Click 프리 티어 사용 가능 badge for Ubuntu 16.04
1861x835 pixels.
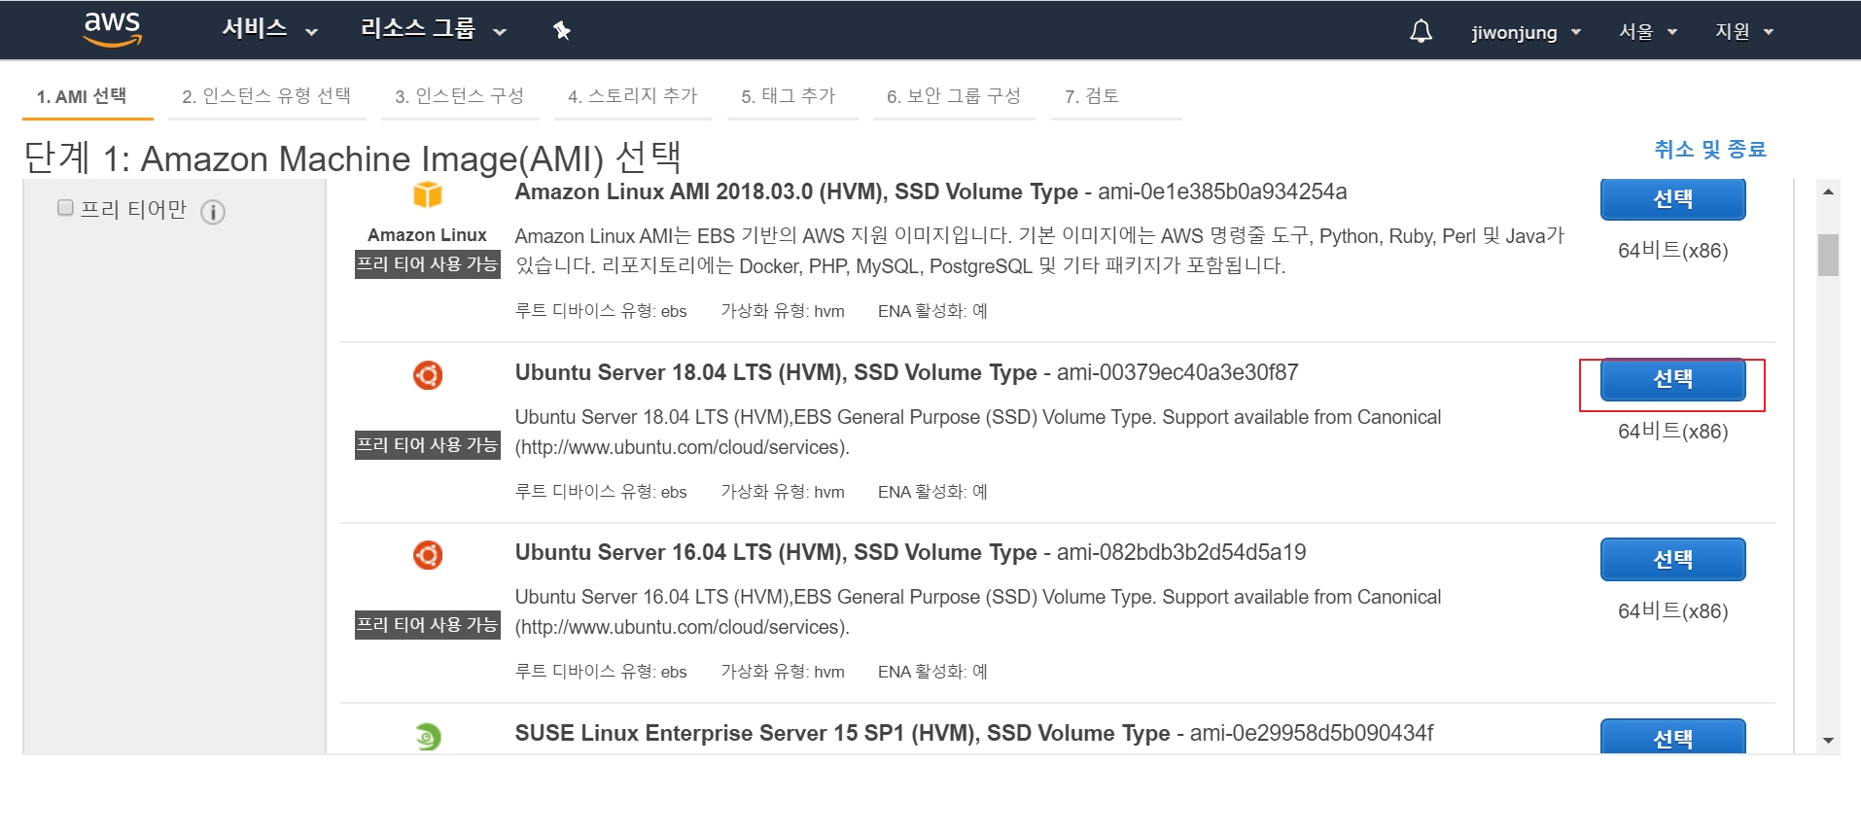click(x=428, y=625)
